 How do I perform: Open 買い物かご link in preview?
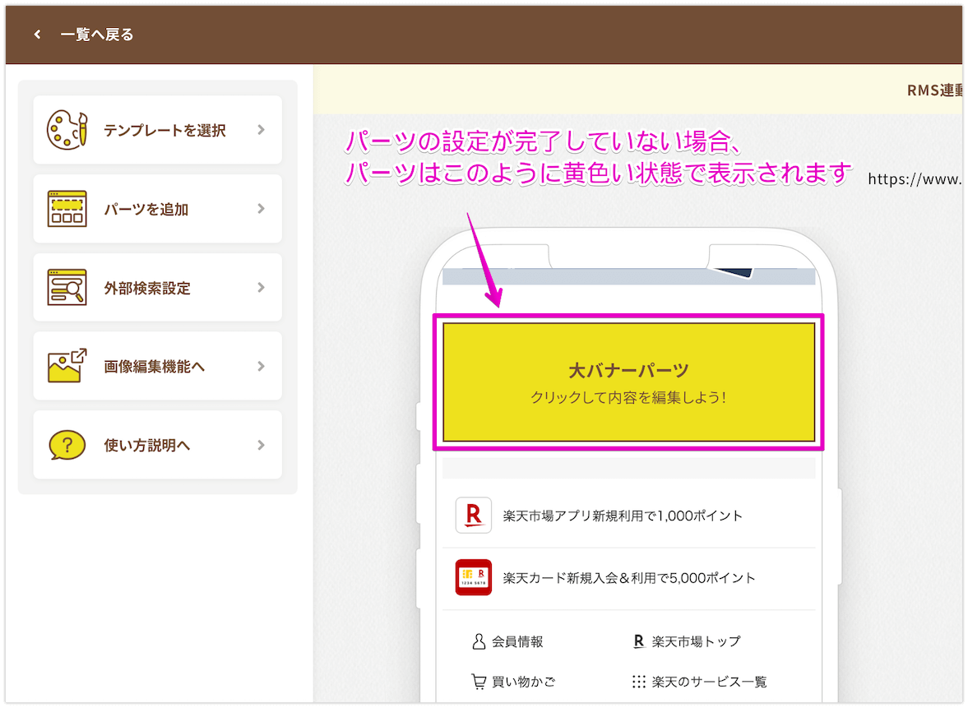(x=523, y=682)
